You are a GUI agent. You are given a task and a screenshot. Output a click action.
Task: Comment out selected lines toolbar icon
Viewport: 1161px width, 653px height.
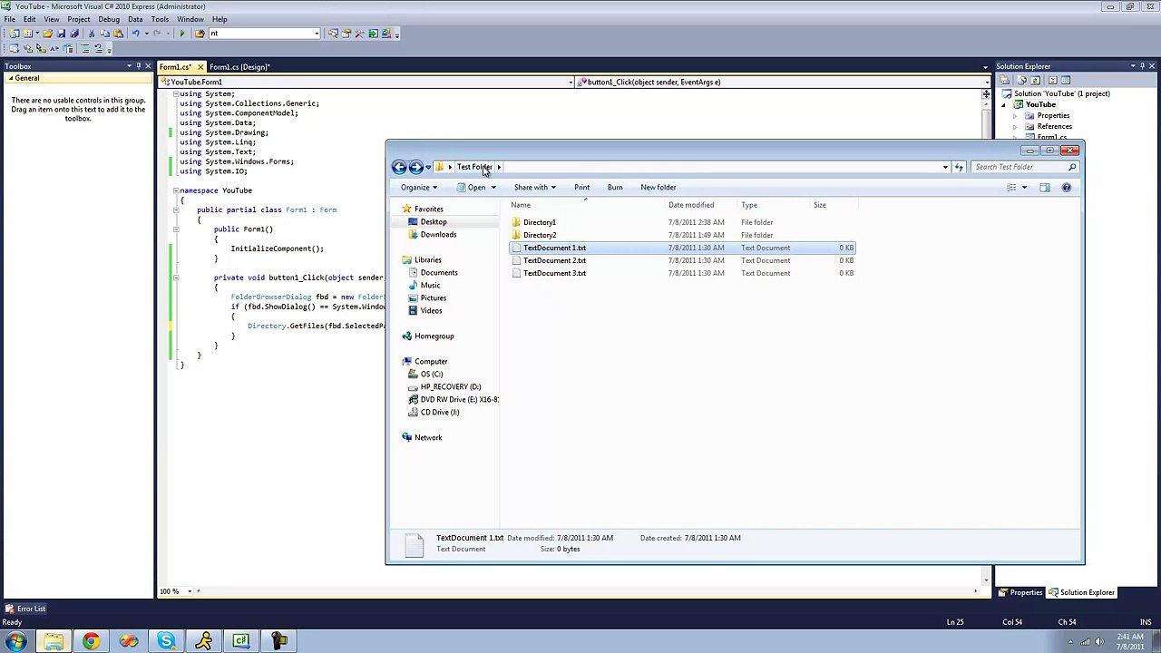pyautogui.click(x=85, y=48)
